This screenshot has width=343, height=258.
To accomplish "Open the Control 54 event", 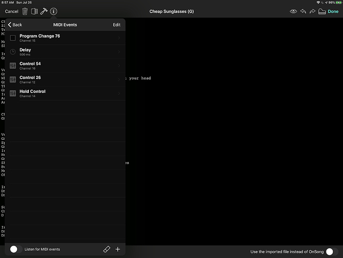I will (x=65, y=66).
